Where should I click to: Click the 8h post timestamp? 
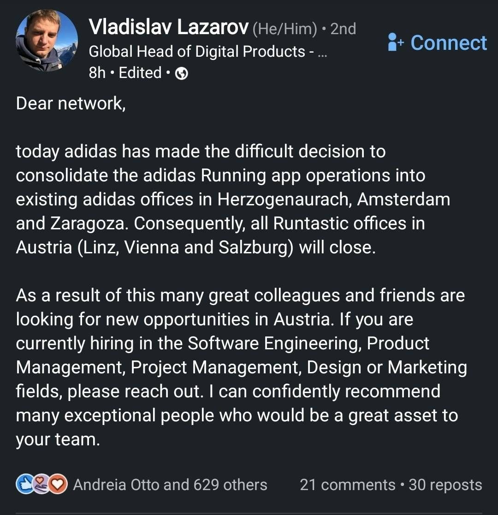(x=97, y=73)
